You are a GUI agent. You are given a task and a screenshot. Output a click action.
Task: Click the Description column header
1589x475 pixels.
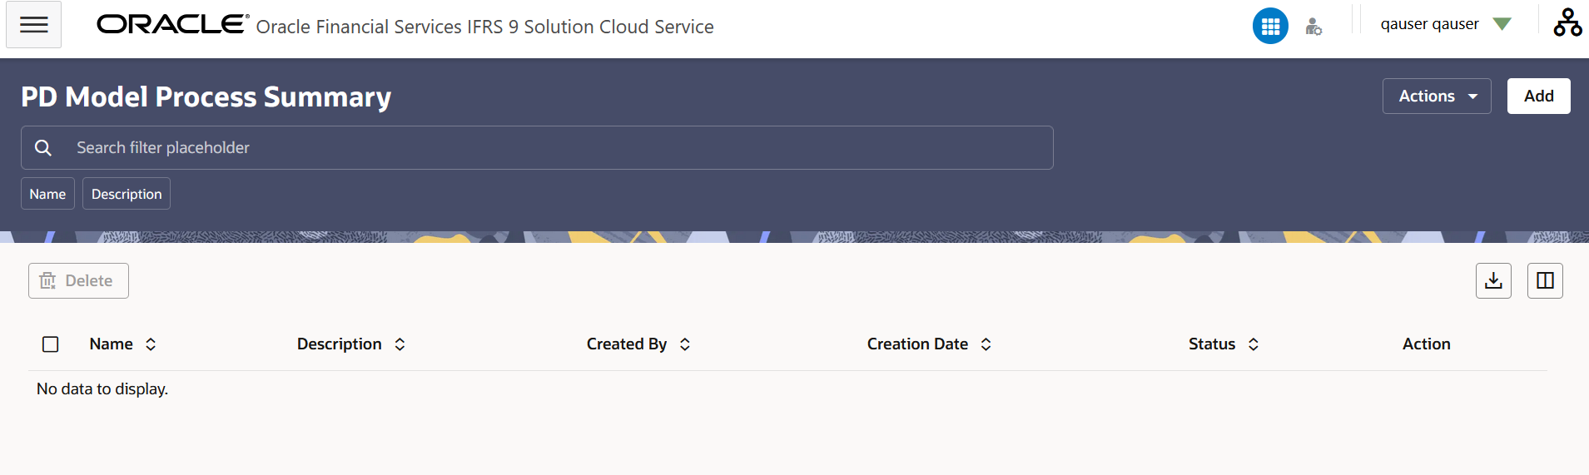(339, 344)
